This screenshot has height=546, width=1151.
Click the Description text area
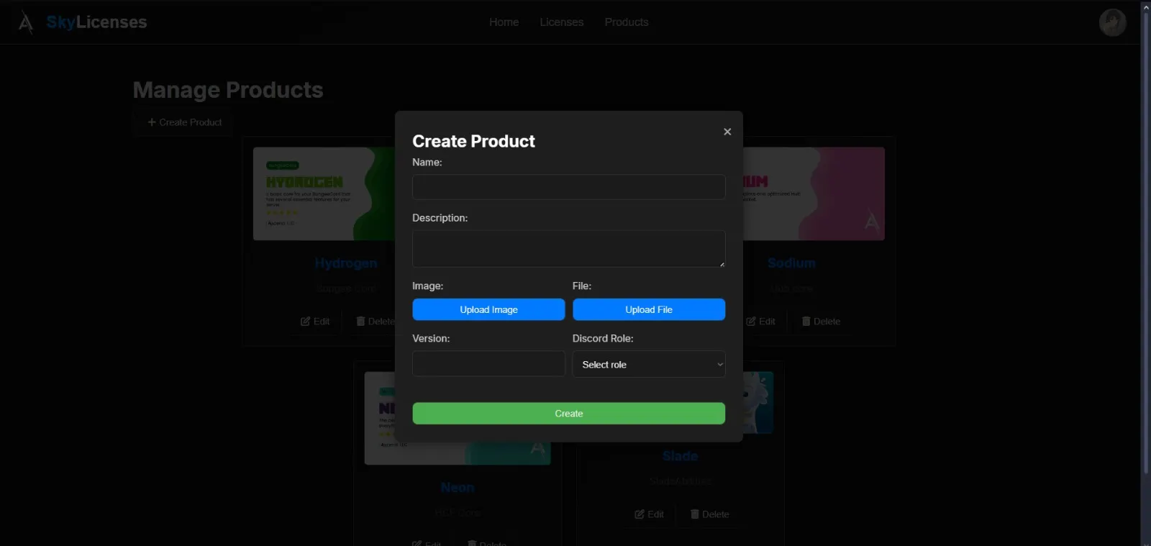(x=568, y=249)
